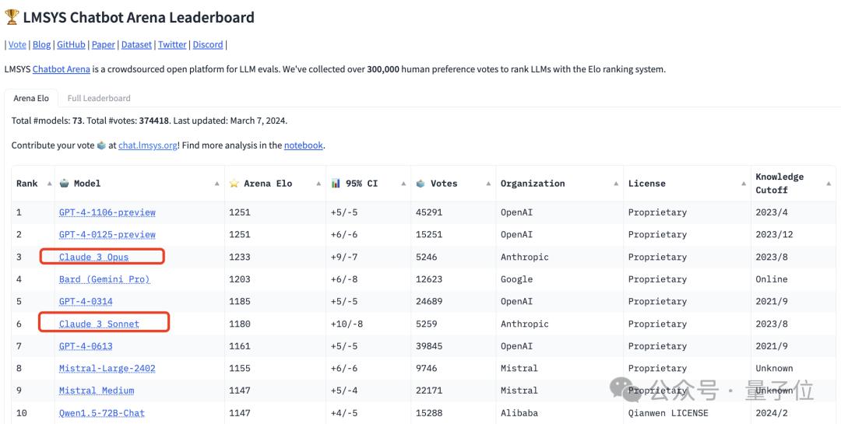This screenshot has height=424, width=841.
Task: Select Mistral-Large-2402 model link
Action: click(107, 369)
